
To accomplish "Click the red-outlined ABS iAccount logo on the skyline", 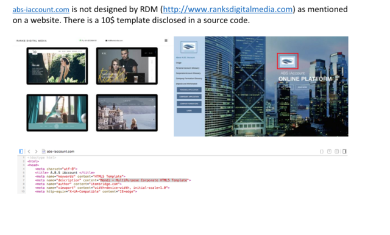I will coord(287,61).
